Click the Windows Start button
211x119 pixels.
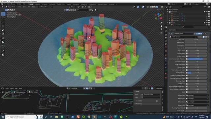tap(3, 117)
